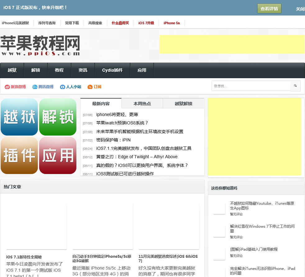This screenshot has width=305, height=277.
Task: Close the iOS 7 announcement banner
Action: coord(300,9)
